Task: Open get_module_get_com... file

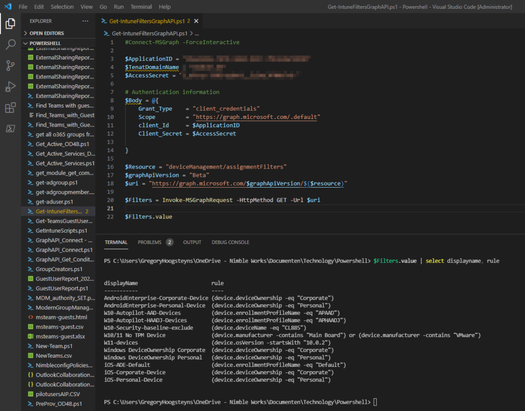Action: click(58, 173)
